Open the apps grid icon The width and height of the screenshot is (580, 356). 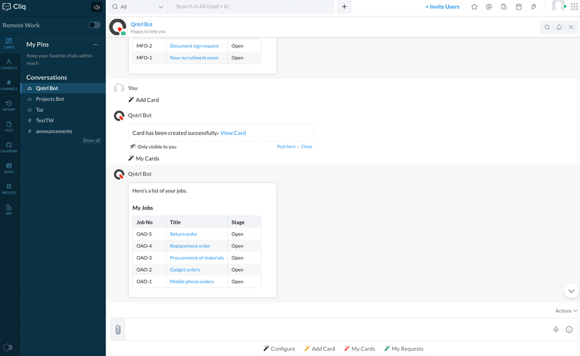574,7
